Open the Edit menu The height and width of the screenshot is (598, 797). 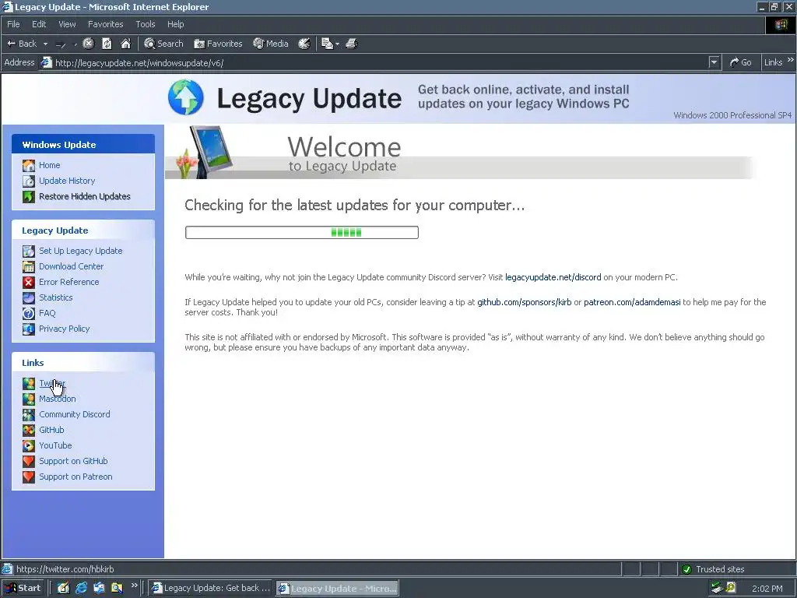(39, 24)
